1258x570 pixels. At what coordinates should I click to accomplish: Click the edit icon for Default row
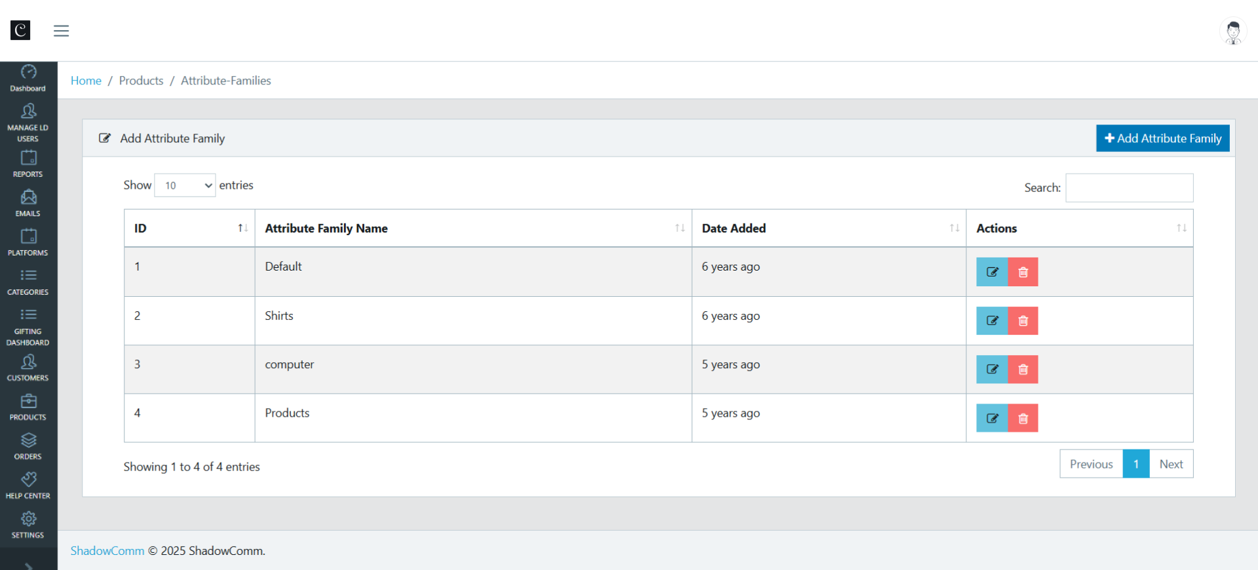click(991, 272)
